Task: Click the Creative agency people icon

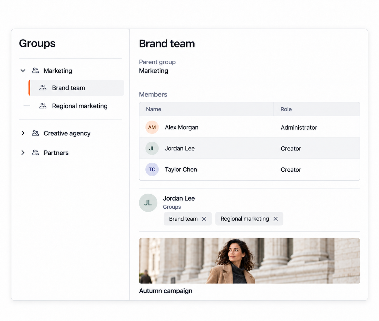Action: (35, 133)
